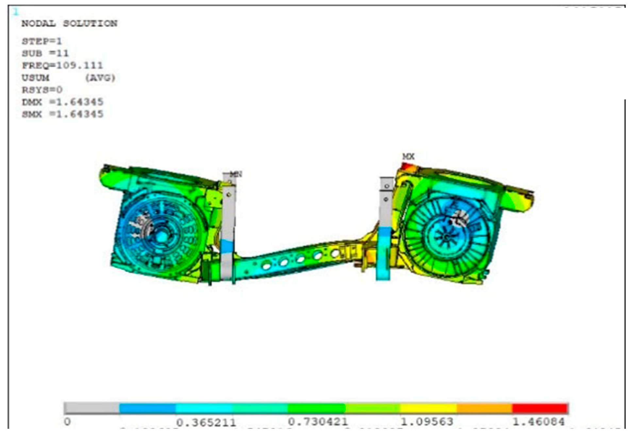
Task: Click the NODAL SOLUTION title text
Action: click(x=69, y=23)
